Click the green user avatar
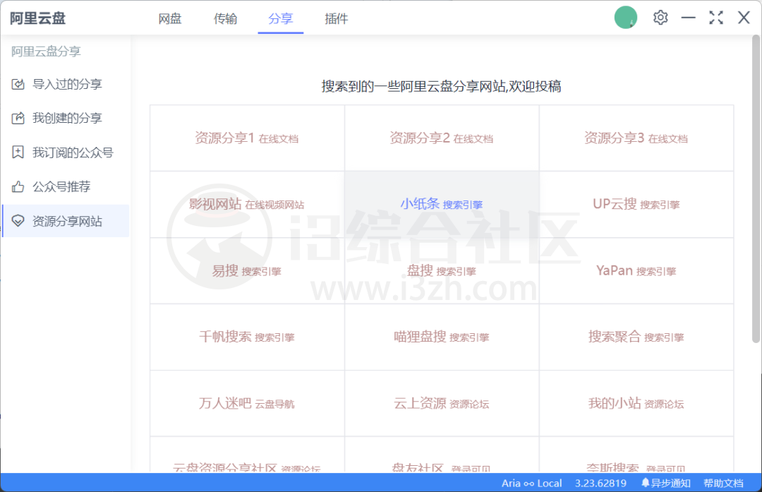762x492 pixels. pyautogui.click(x=625, y=18)
